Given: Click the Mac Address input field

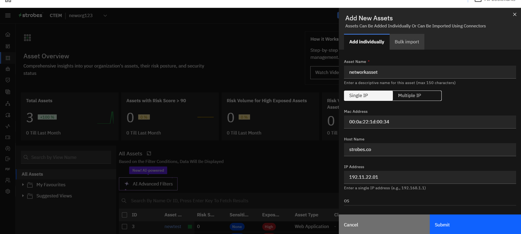Looking at the screenshot, I should click(430, 122).
